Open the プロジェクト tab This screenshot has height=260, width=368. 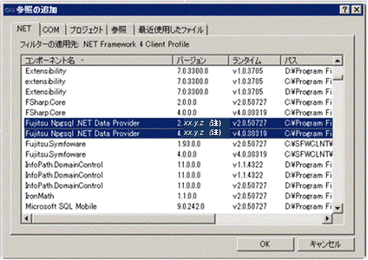pos(86,30)
